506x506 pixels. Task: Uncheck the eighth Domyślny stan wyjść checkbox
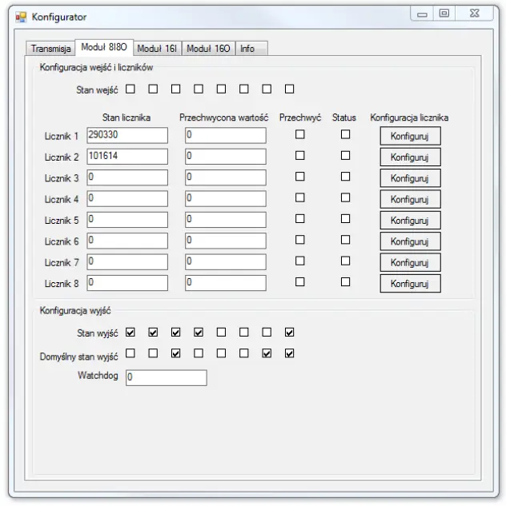pos(290,353)
